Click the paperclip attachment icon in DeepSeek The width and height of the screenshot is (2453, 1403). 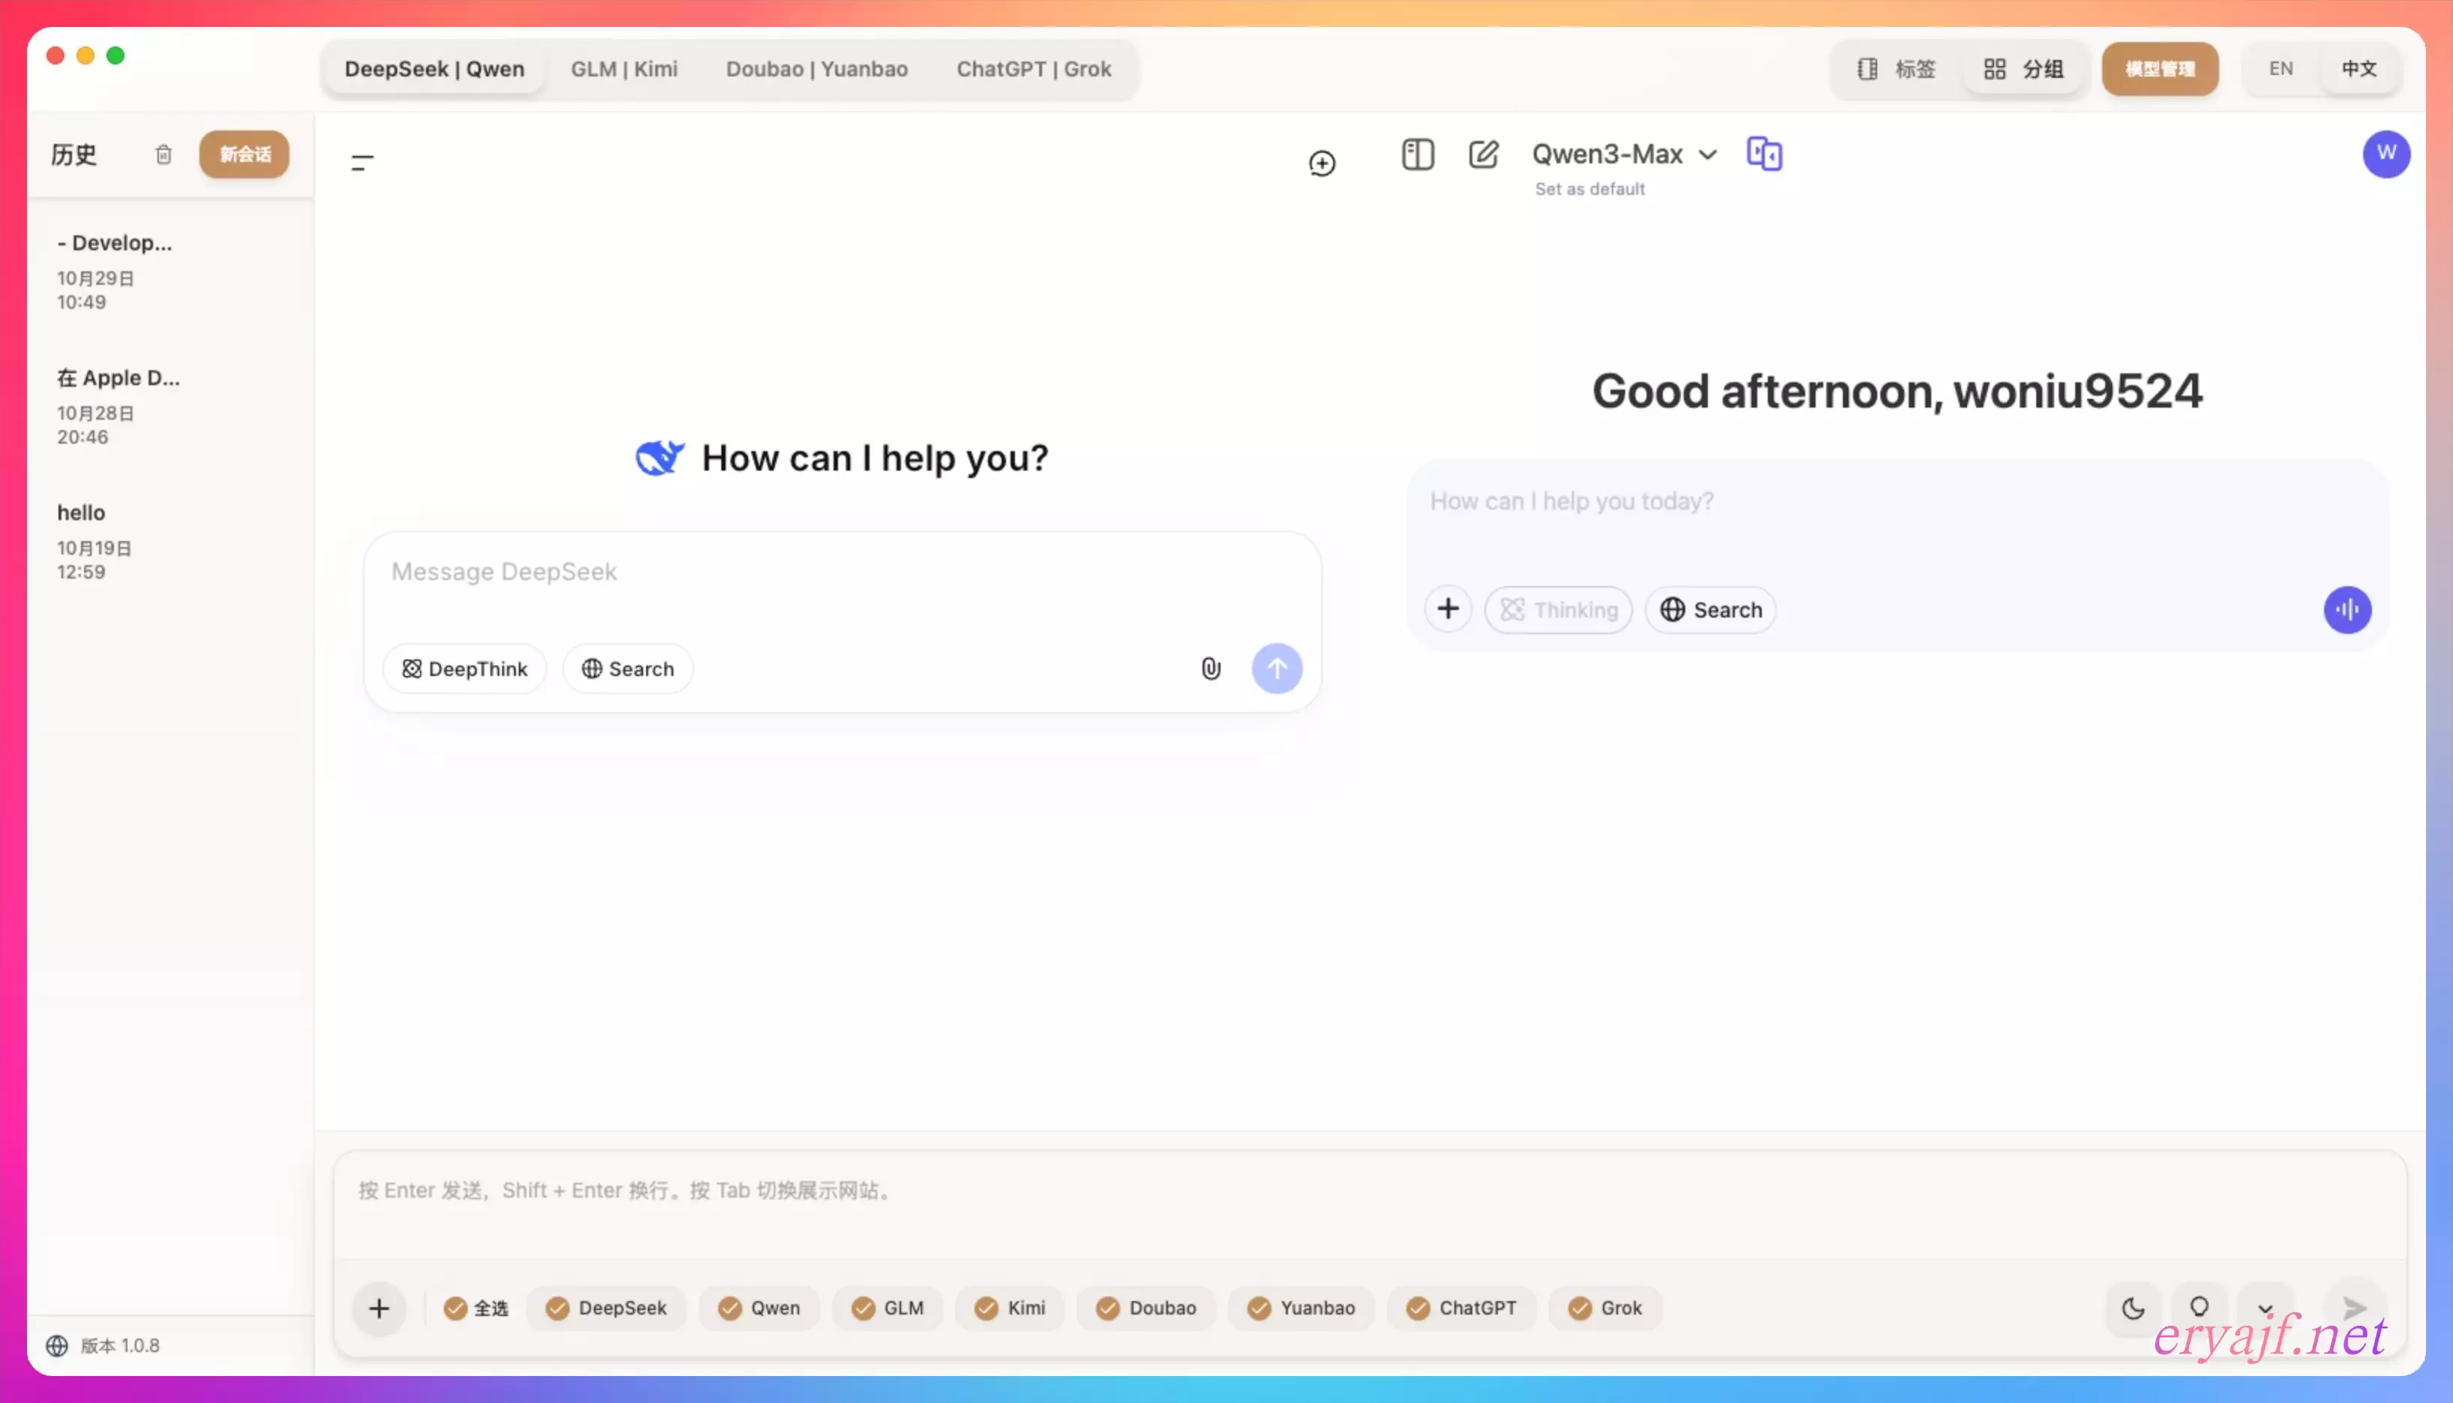[1211, 669]
